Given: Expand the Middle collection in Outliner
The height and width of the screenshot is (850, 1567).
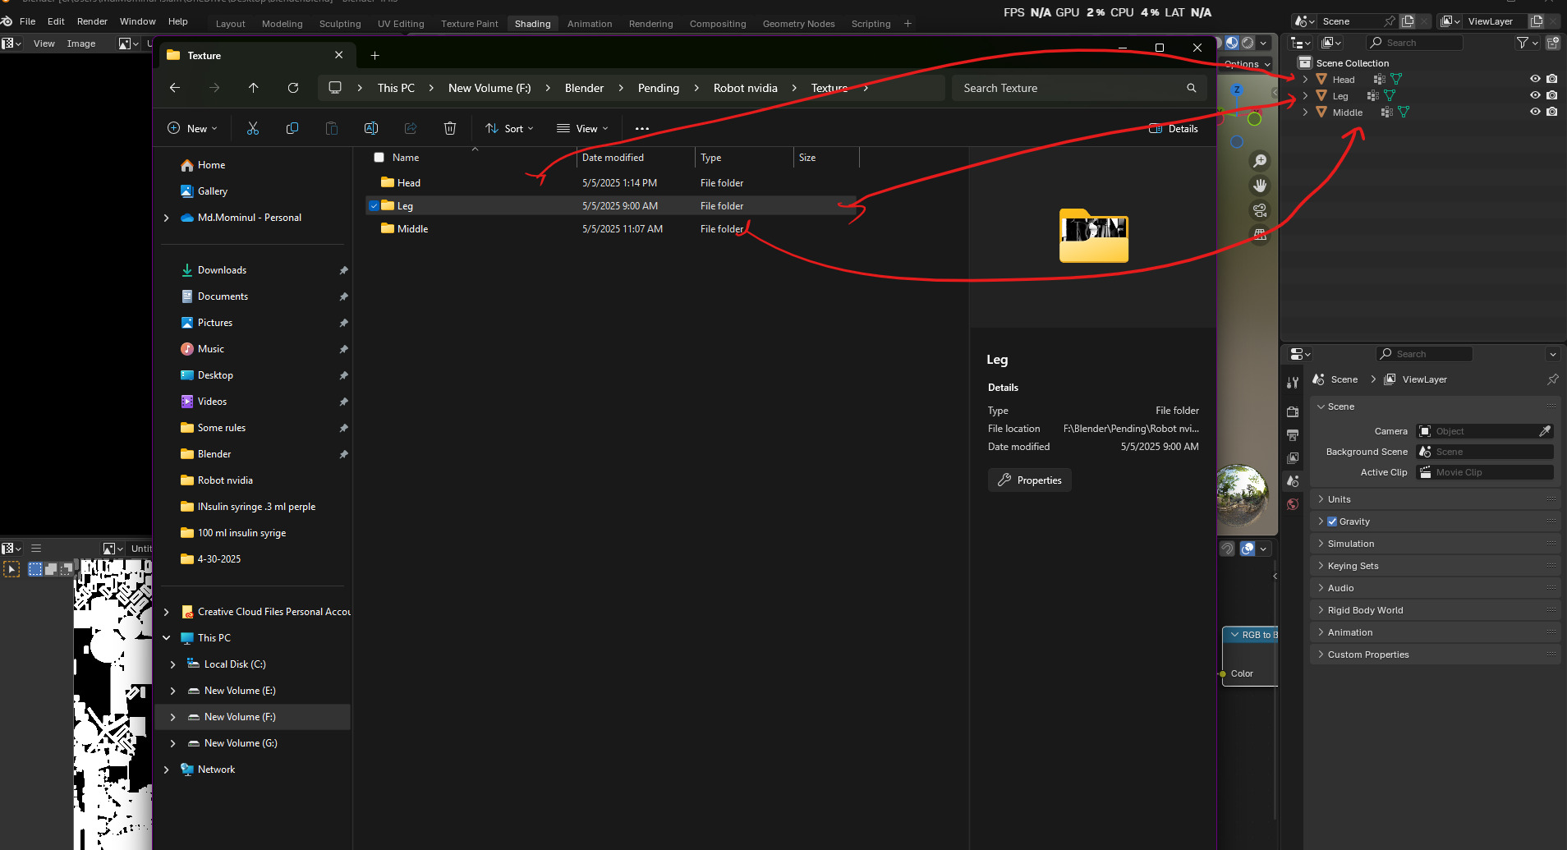Looking at the screenshot, I should (1305, 113).
